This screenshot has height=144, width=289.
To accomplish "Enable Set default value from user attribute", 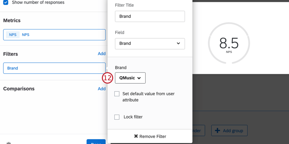I will pos(117,94).
